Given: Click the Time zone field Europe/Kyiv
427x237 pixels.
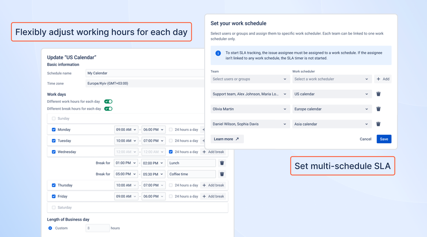Looking at the screenshot, I should (145, 83).
